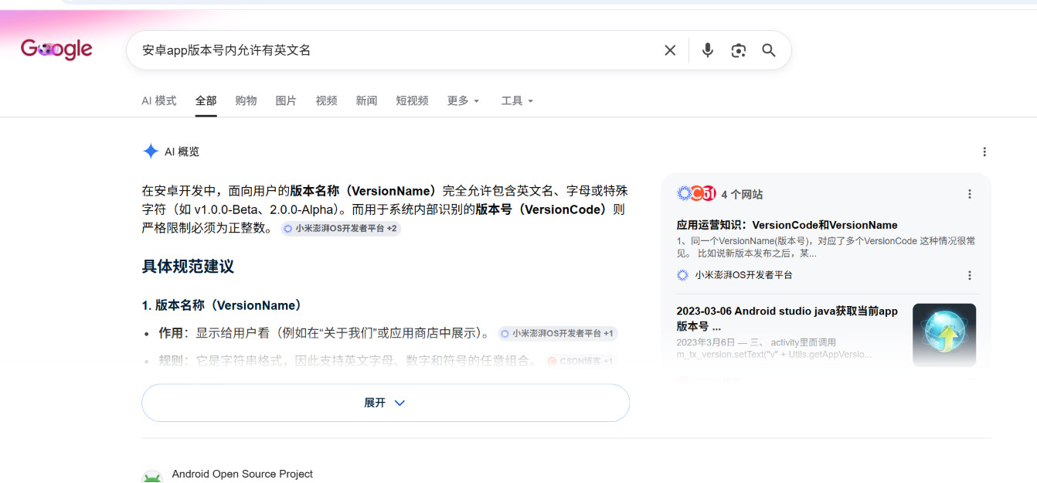Open 2023-03-06 Android studio java article link
Viewport: 1037px width, 483px height.
click(787, 318)
